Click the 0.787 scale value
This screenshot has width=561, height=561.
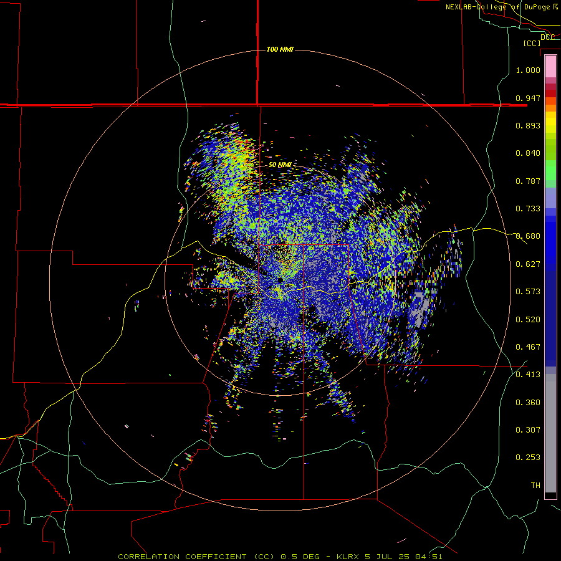528,181
